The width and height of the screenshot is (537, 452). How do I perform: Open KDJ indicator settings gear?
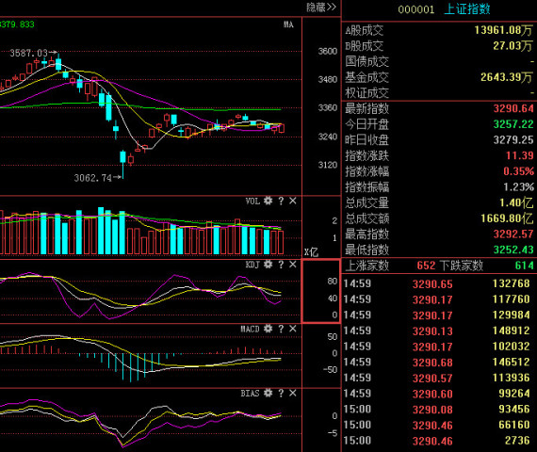268,265
